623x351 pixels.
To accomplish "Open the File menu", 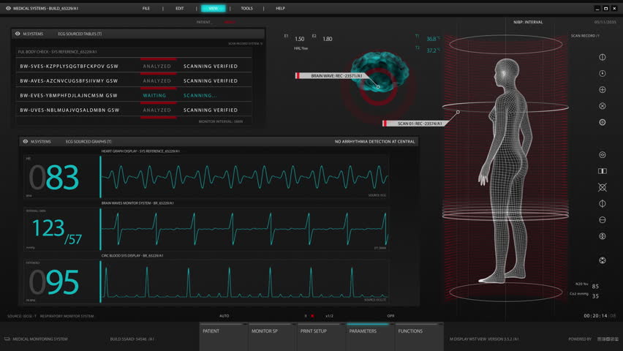I will click(146, 8).
